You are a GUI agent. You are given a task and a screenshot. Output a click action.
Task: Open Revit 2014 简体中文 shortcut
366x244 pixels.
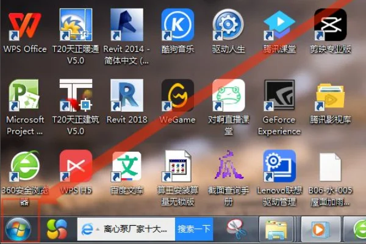127,25
